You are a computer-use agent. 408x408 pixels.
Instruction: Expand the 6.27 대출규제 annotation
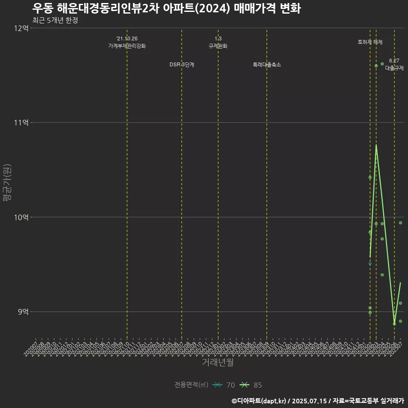point(394,64)
